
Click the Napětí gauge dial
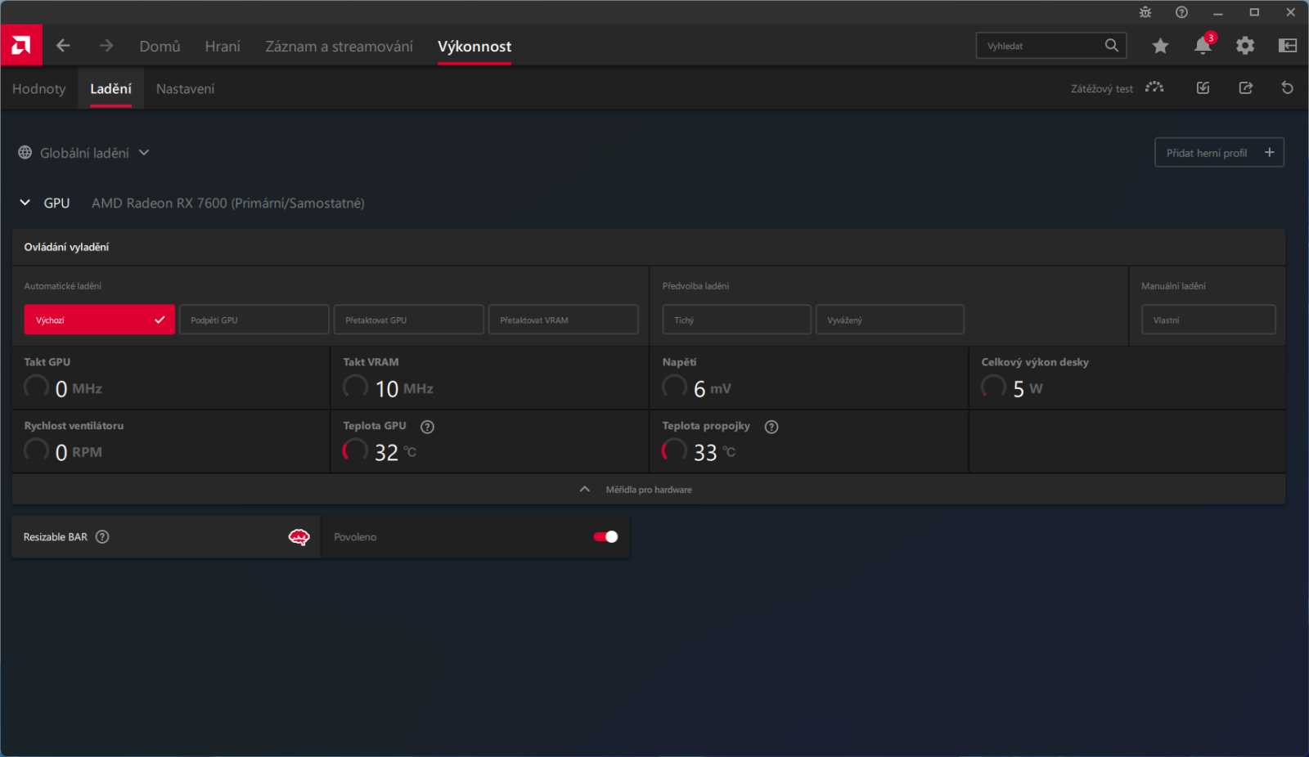coord(674,386)
